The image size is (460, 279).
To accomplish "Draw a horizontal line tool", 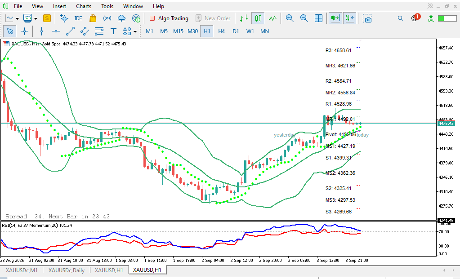I will pyautogui.click(x=56, y=31).
